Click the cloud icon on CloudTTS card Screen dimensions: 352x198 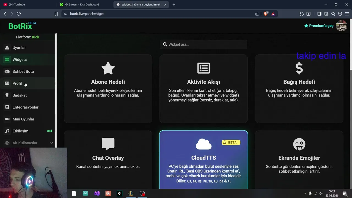click(204, 144)
